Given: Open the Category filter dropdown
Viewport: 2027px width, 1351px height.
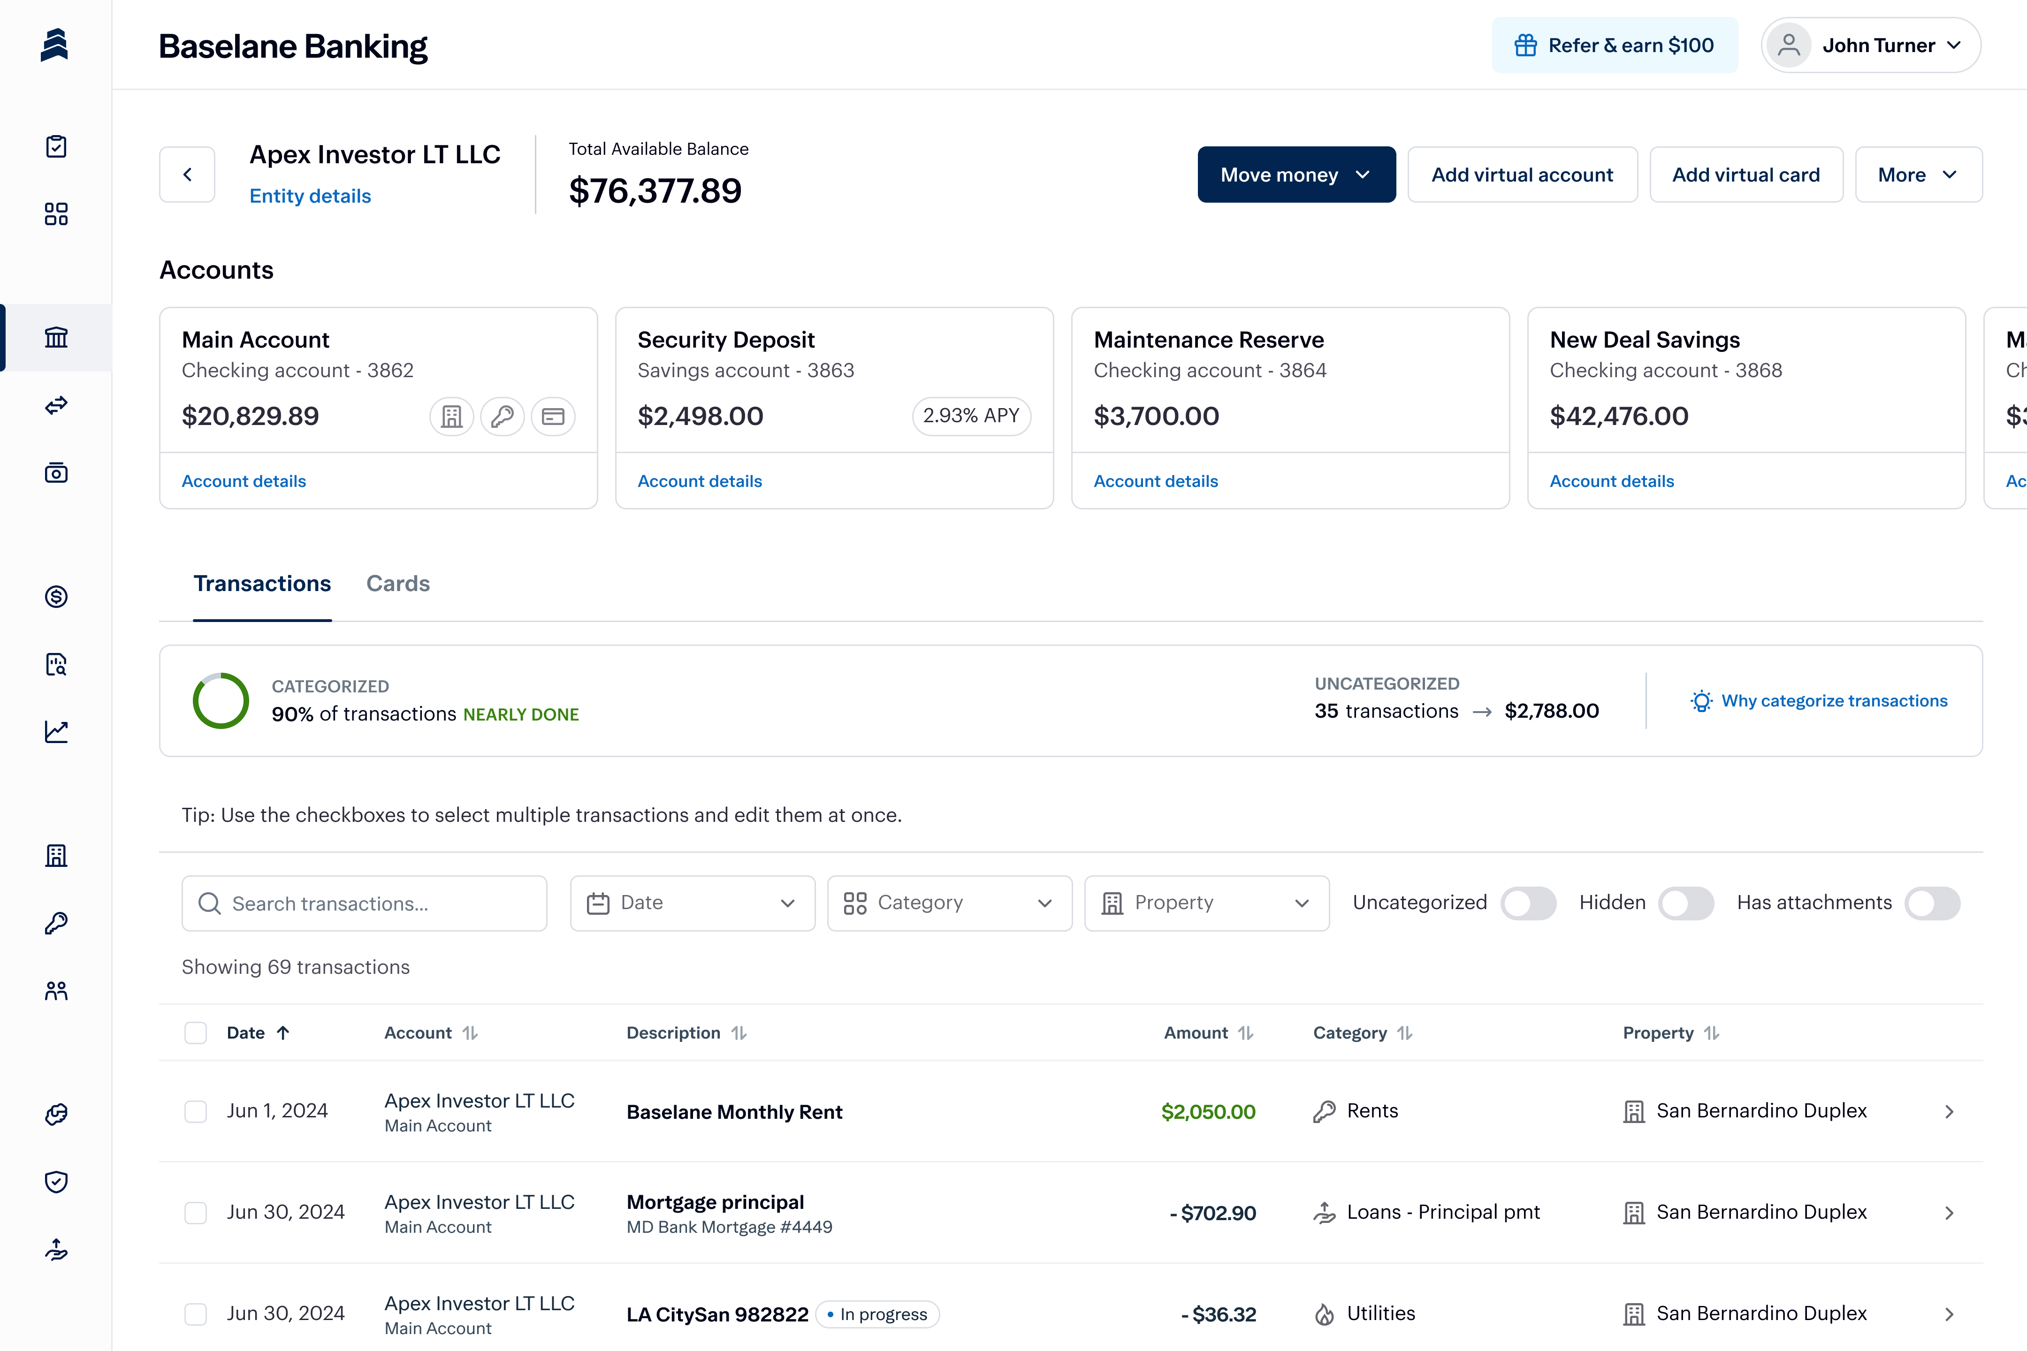Looking at the screenshot, I should tap(949, 903).
